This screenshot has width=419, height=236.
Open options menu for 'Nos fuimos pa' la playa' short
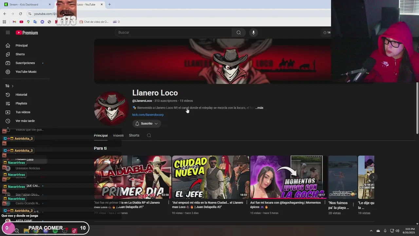353,205
